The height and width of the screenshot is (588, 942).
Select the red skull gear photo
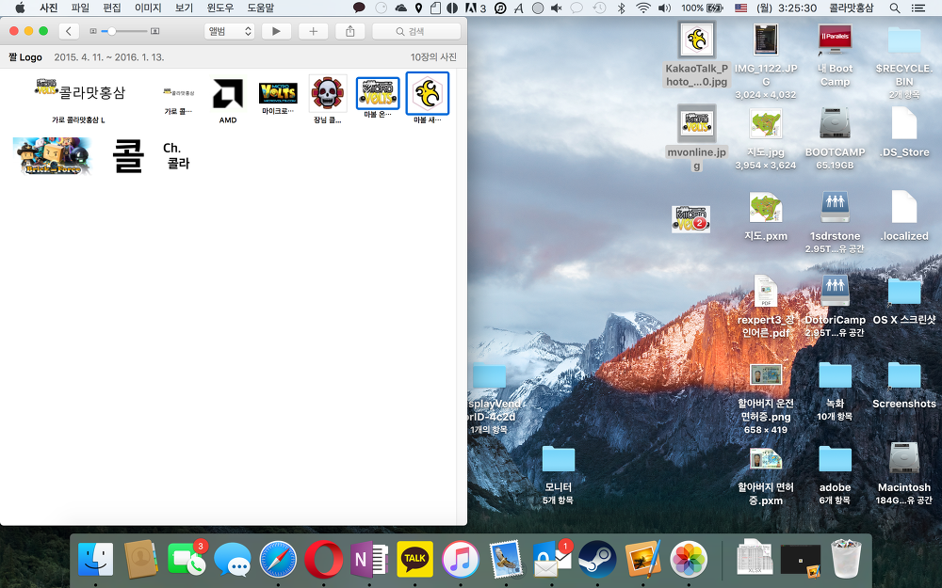coord(328,93)
